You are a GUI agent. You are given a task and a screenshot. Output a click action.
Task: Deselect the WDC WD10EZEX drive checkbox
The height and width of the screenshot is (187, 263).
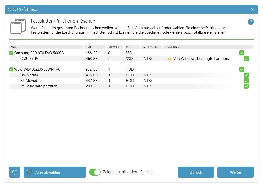pos(242,69)
